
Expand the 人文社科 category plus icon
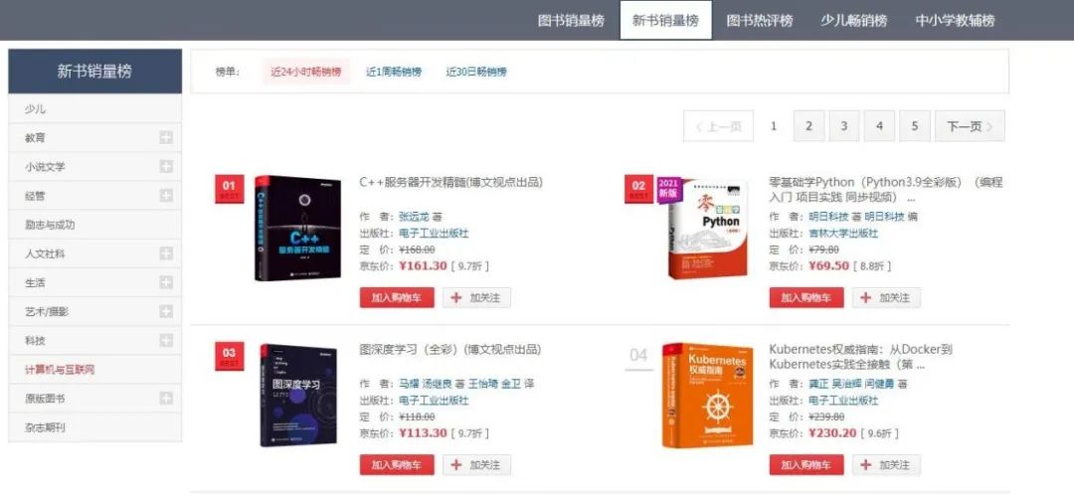click(x=166, y=253)
